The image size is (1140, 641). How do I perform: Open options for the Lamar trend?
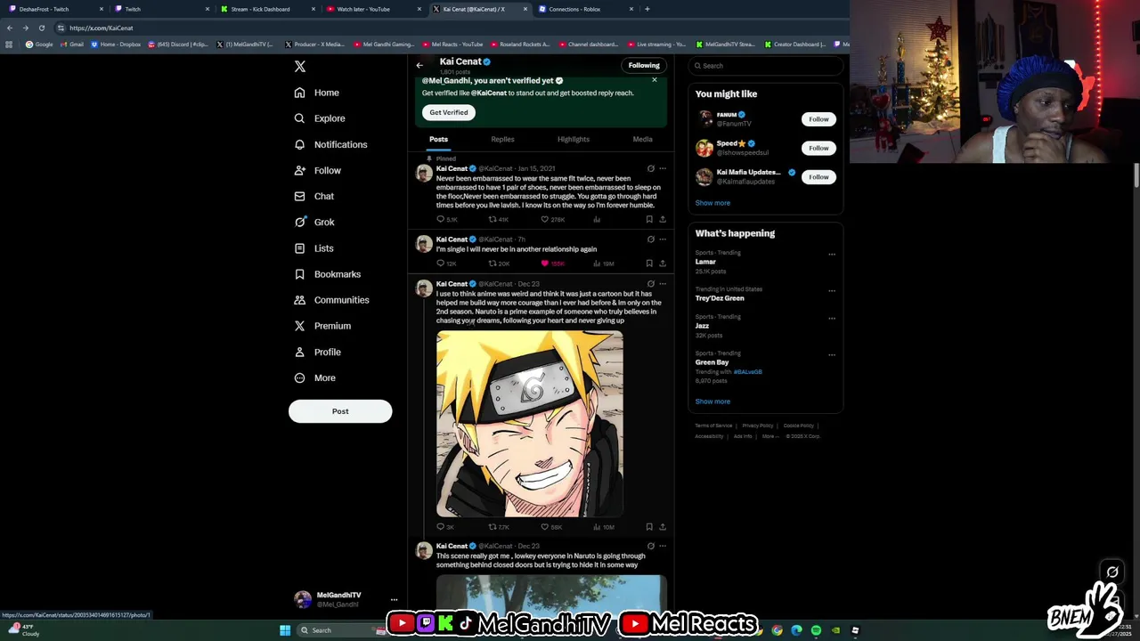click(832, 254)
